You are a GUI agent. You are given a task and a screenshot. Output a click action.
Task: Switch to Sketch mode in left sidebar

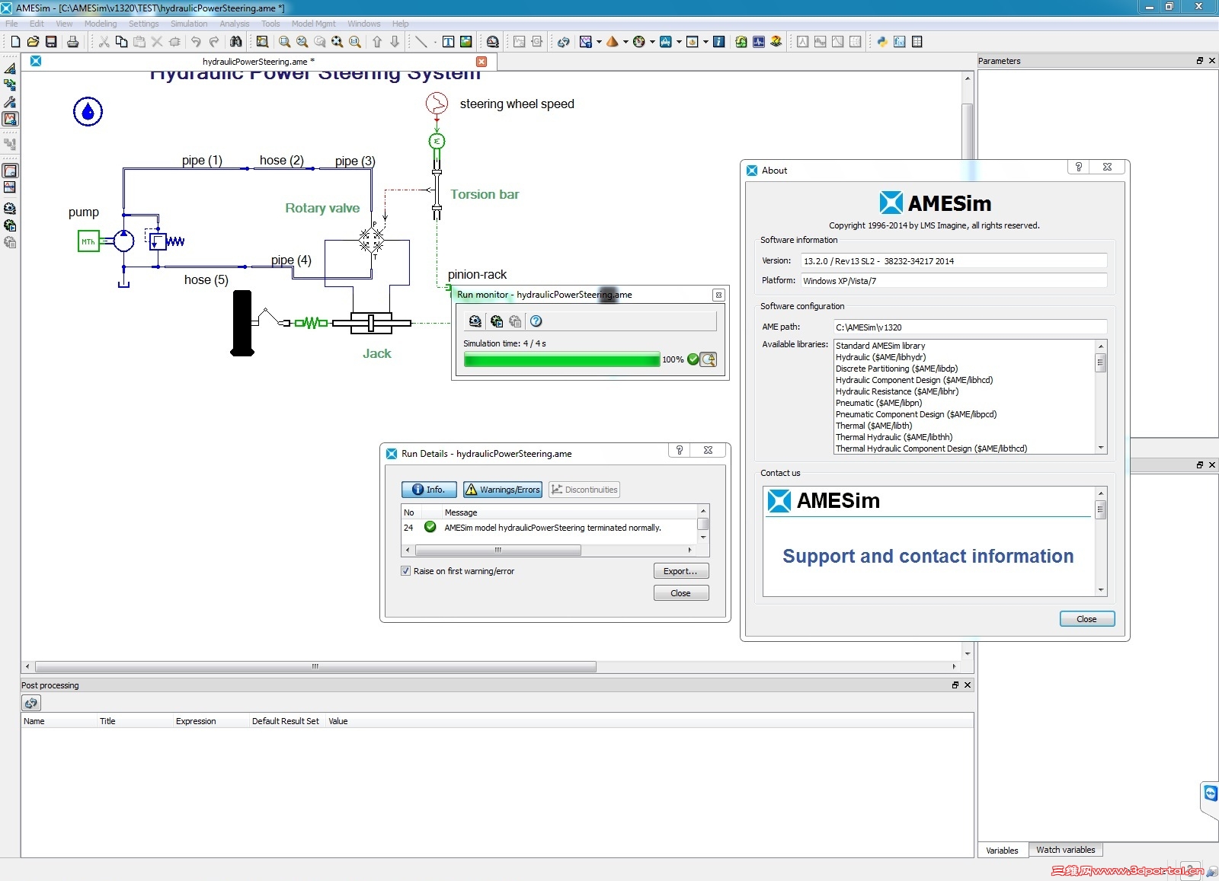pyautogui.click(x=10, y=69)
